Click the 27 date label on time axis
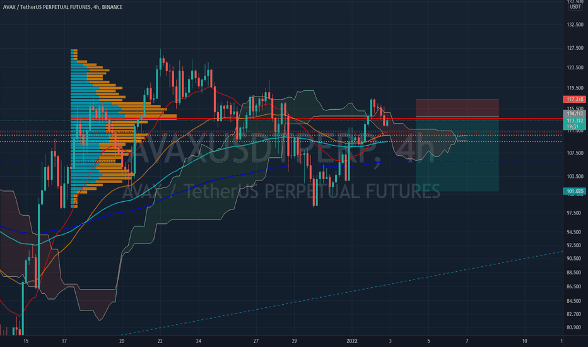Image resolution: width=588 pixels, height=347 pixels. 256,341
